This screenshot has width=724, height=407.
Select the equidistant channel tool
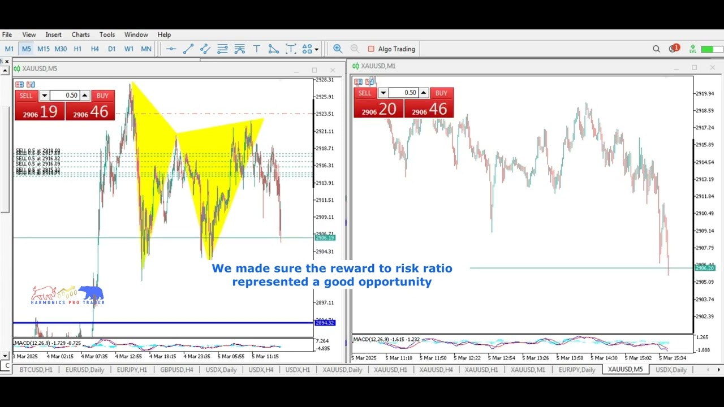(x=205, y=49)
